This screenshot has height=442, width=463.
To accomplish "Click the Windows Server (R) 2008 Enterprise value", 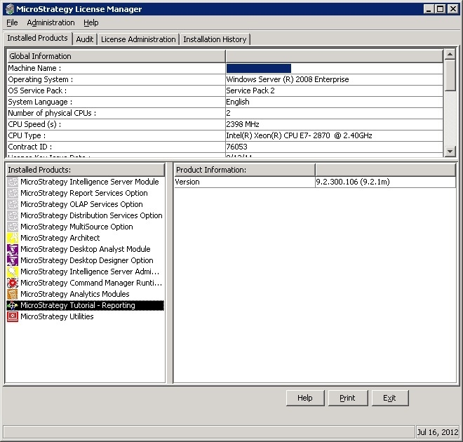I will point(288,79).
